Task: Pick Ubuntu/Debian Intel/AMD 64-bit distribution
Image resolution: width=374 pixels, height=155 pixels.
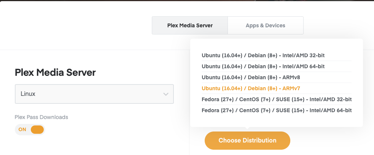Action: point(263,66)
